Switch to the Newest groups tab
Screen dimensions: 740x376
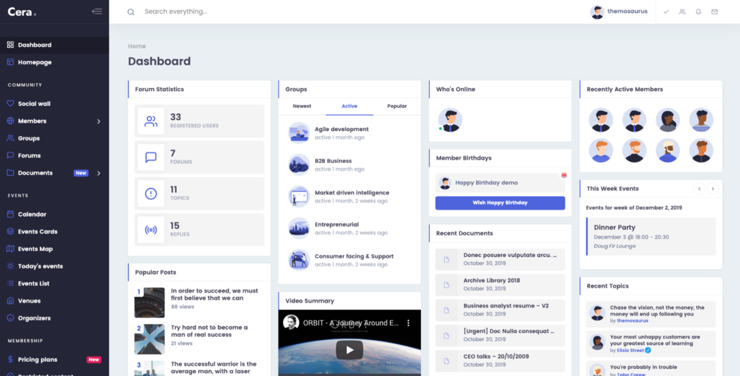pyautogui.click(x=302, y=106)
